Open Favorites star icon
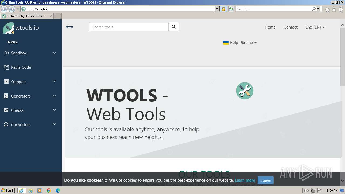This screenshot has width=345, height=194. [334, 9]
